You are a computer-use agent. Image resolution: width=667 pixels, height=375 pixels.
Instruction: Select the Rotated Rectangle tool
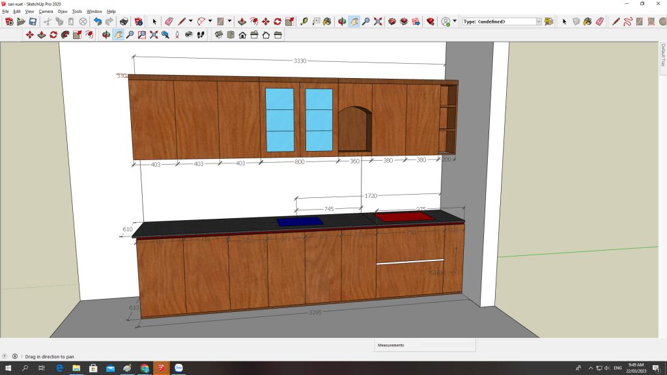coord(651,21)
